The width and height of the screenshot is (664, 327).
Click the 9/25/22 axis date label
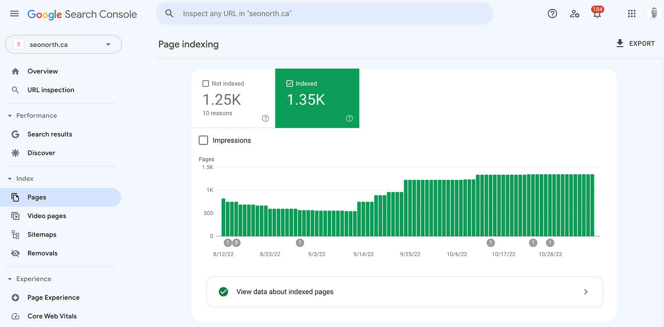410,254
